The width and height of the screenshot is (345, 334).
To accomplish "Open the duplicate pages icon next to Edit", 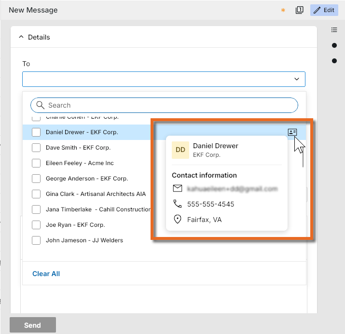I will [x=299, y=10].
